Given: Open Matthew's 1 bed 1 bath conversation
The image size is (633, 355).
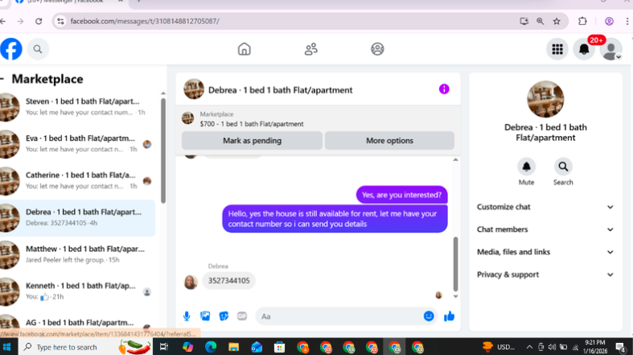Looking at the screenshot, I should [77, 254].
